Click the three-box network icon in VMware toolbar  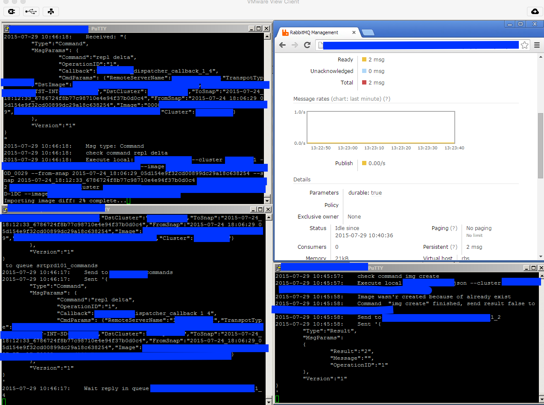point(51,12)
